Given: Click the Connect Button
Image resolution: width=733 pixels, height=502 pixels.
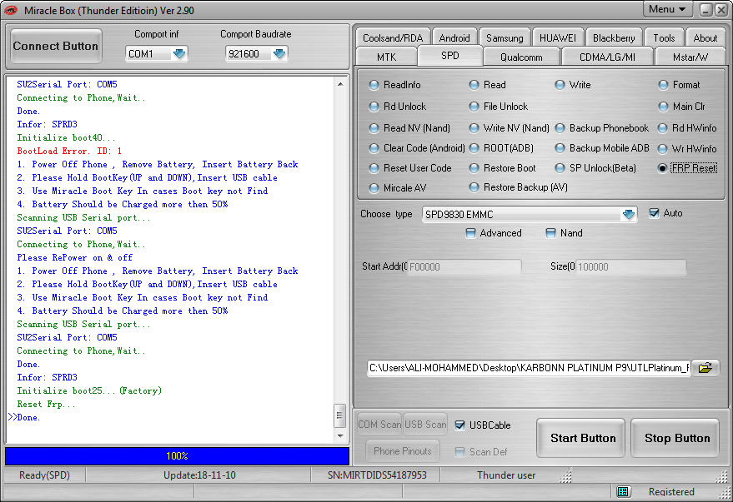Looking at the screenshot, I should tap(56, 46).
